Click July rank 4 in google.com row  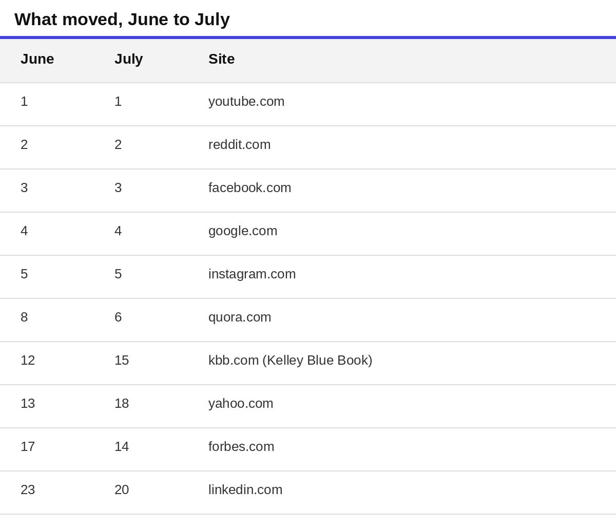[118, 231]
